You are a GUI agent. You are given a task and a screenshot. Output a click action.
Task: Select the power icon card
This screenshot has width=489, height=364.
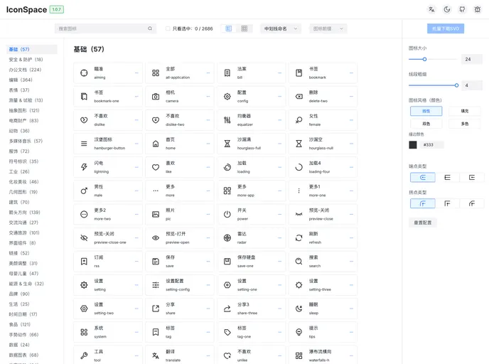coord(252,214)
